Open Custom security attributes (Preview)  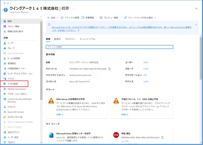point(20,100)
